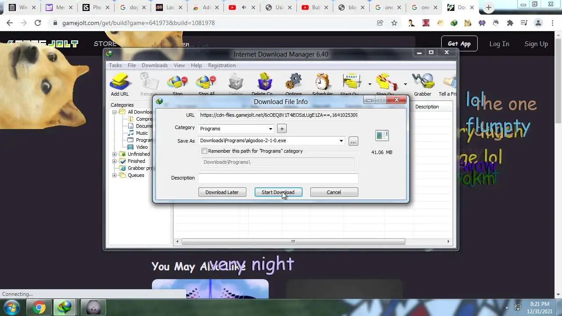Click the Sign Up link

tap(536, 43)
